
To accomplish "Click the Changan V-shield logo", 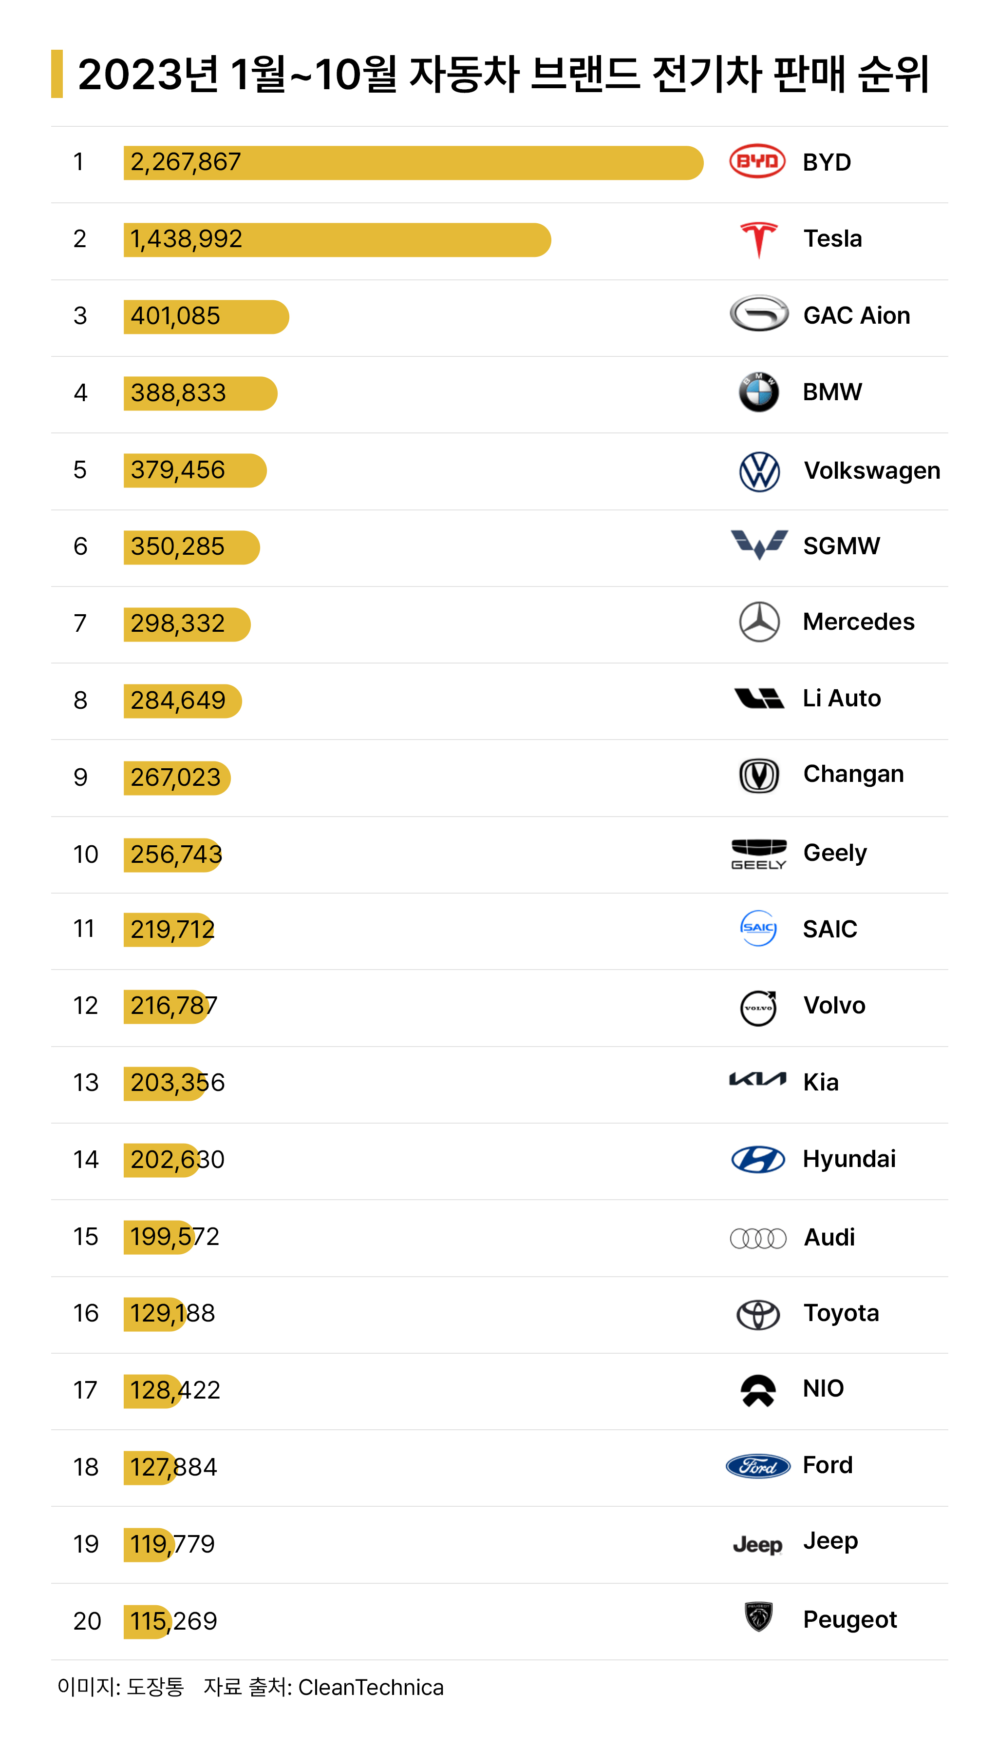I will coord(759,776).
